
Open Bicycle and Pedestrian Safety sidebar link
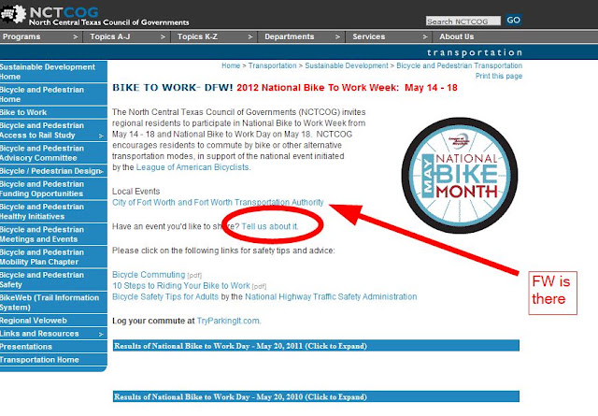[53, 280]
